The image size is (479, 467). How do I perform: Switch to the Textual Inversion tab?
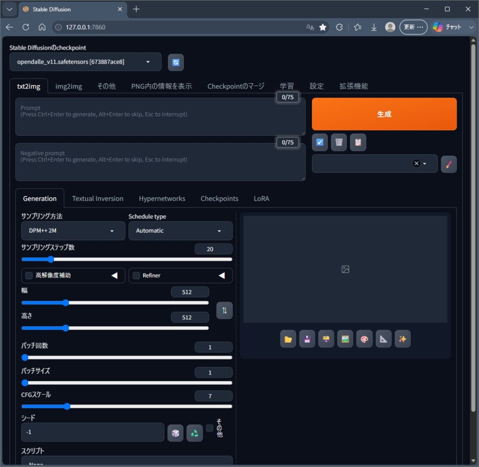coord(97,199)
